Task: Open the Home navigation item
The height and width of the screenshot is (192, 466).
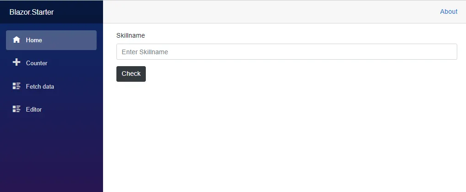Action: (x=34, y=40)
